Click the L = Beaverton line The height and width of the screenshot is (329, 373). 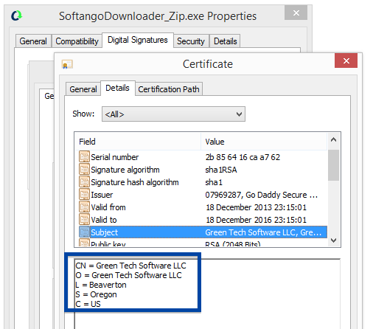[101, 285]
